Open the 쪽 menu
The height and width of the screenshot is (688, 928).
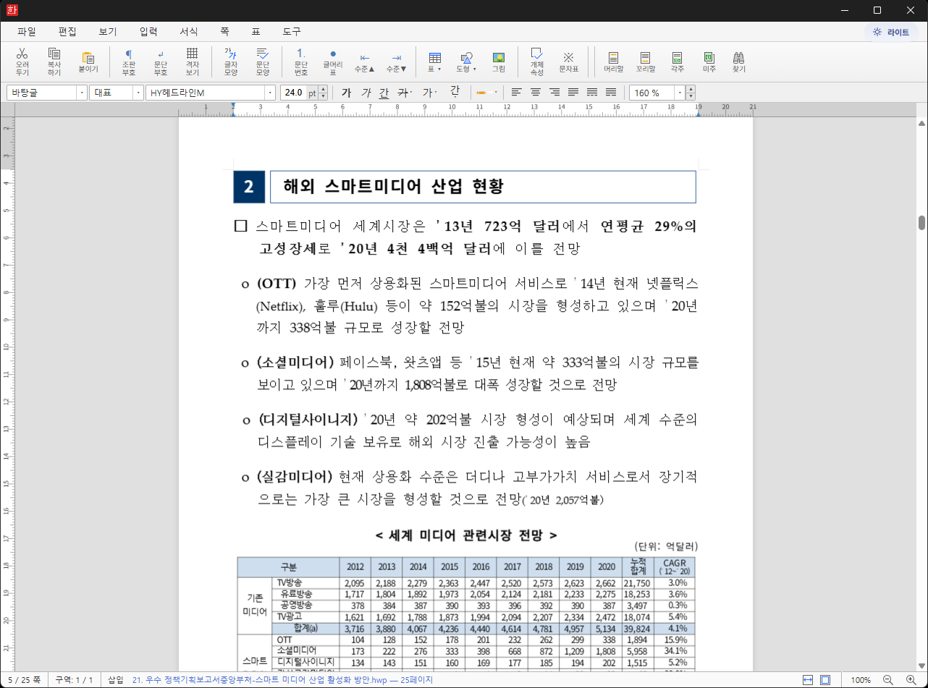224,32
